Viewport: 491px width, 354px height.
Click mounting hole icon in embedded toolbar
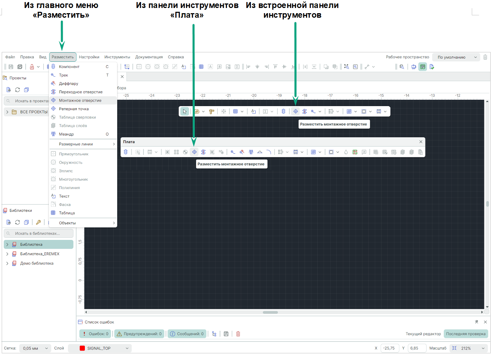point(296,112)
